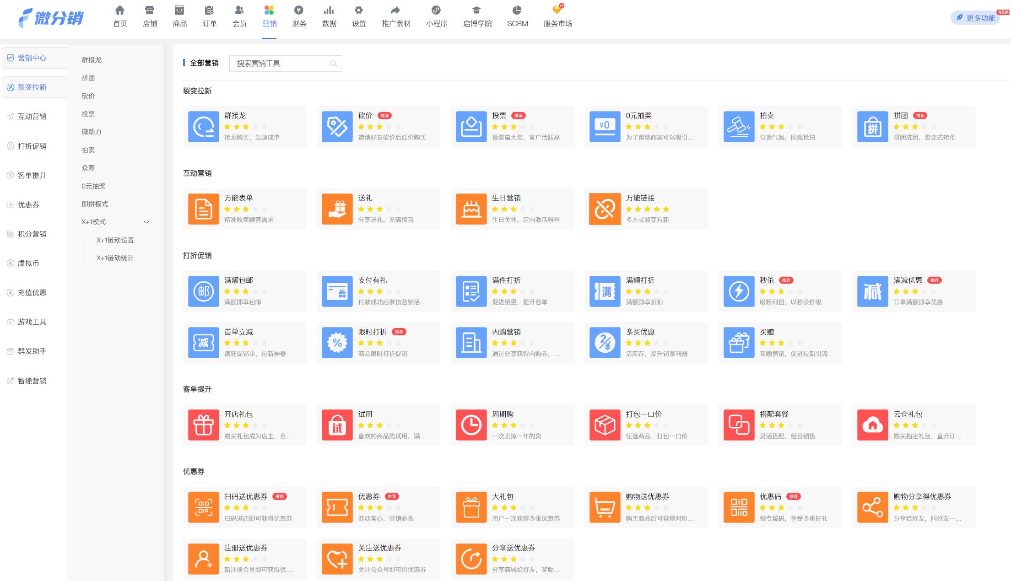Switch to the 财务 navigation tab
The image size is (1011, 581).
tap(299, 16)
